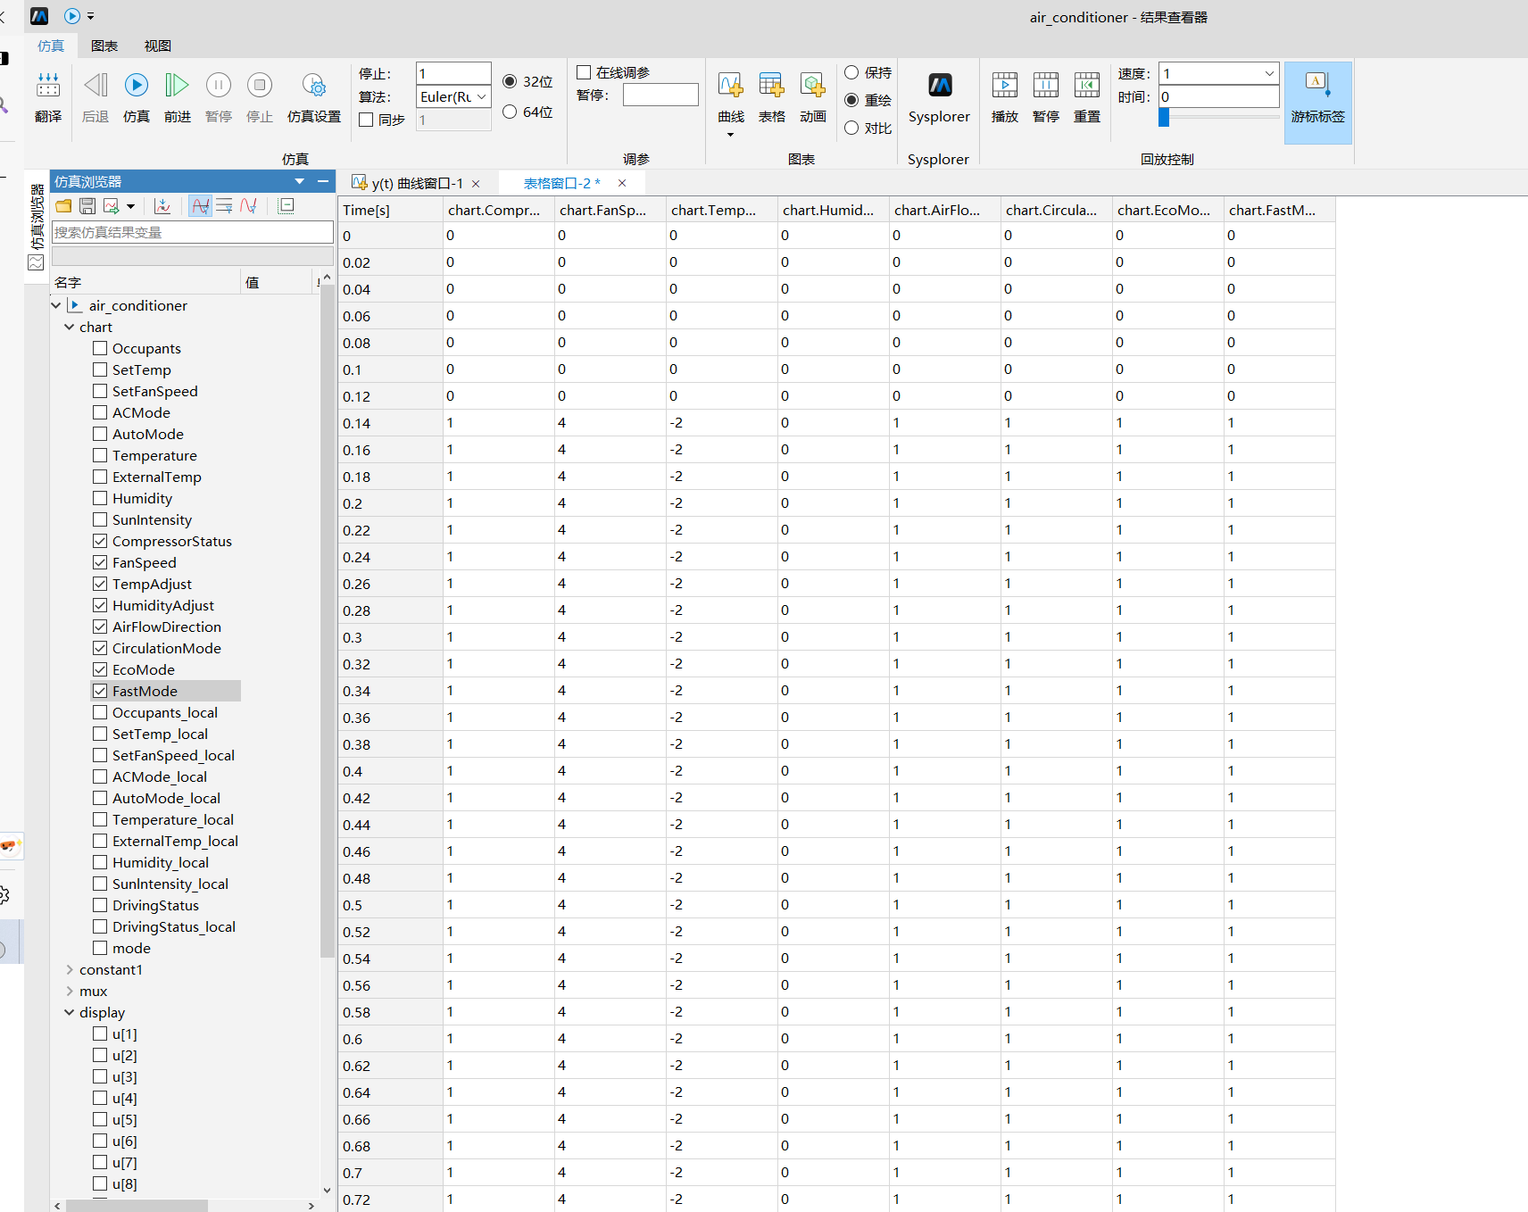Open 仿真设置 simulation settings
This screenshot has height=1212, width=1528.
pos(314,86)
